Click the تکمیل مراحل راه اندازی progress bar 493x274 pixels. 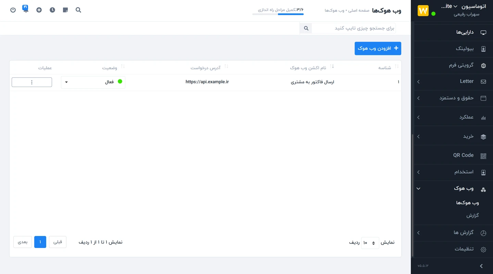[x=278, y=14]
